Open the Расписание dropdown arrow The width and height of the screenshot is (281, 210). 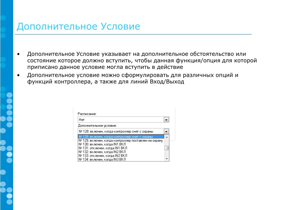tap(166, 120)
